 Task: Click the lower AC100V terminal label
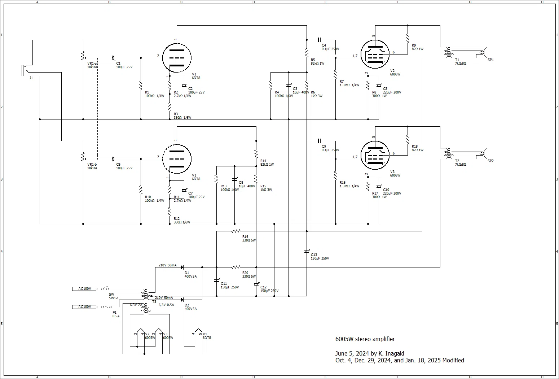[85, 307]
